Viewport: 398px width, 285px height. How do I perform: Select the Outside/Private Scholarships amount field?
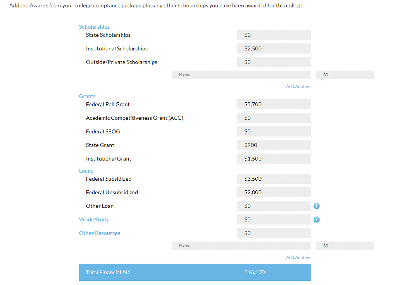[x=274, y=62]
